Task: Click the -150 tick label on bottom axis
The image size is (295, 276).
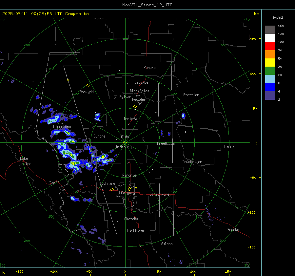Action: click(19, 271)
